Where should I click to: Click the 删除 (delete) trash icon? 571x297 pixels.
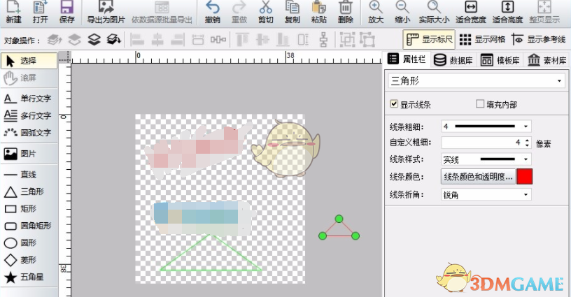coord(345,8)
